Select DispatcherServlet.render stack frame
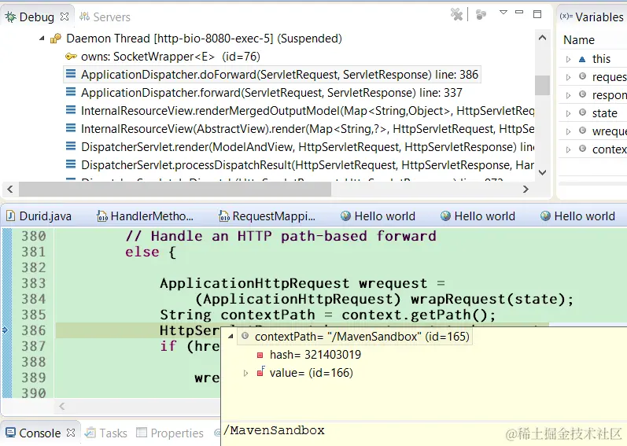This screenshot has width=627, height=446. 308,147
